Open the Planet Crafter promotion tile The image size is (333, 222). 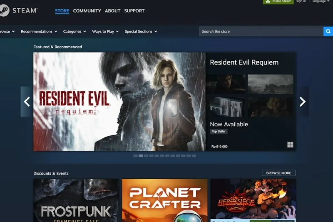(x=165, y=200)
